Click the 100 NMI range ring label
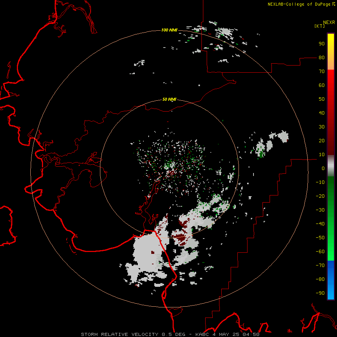The width and height of the screenshot is (337, 337). pos(169,30)
